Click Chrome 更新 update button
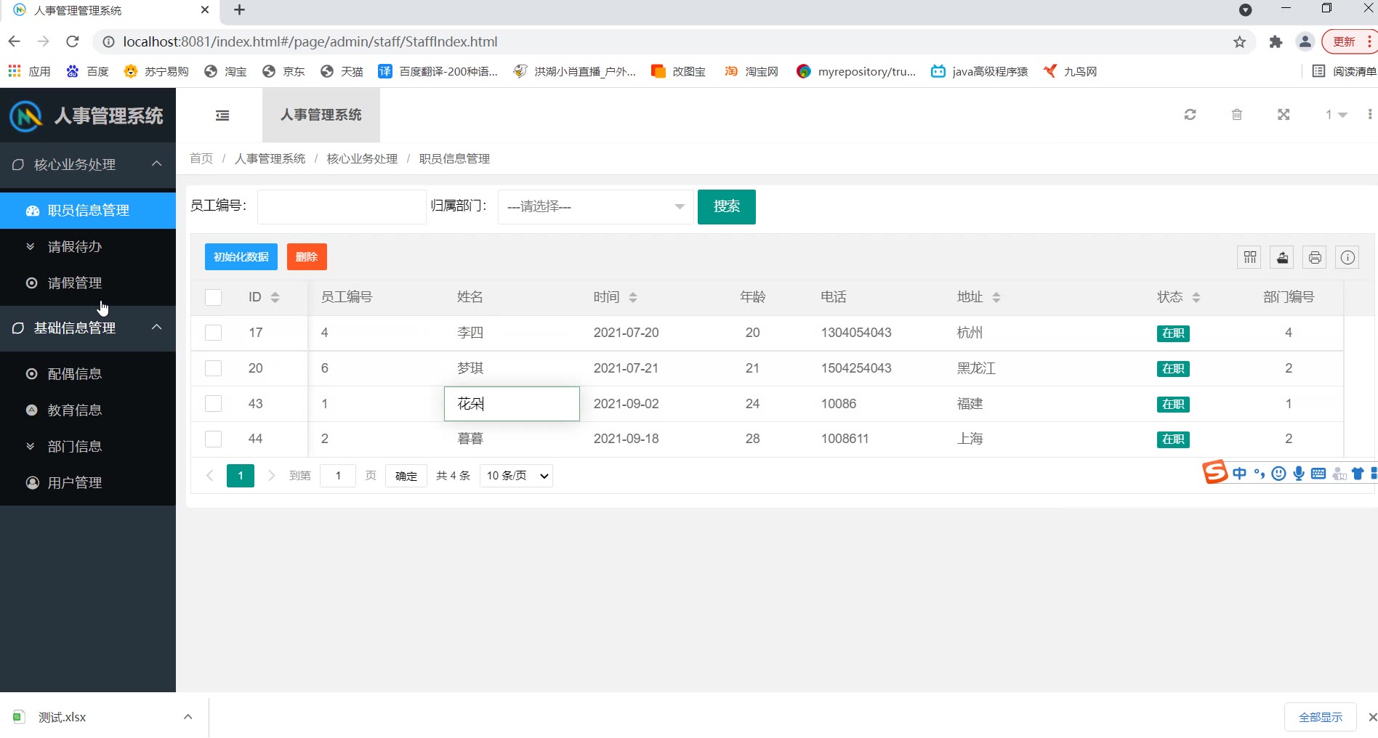The width and height of the screenshot is (1378, 738). tap(1349, 42)
